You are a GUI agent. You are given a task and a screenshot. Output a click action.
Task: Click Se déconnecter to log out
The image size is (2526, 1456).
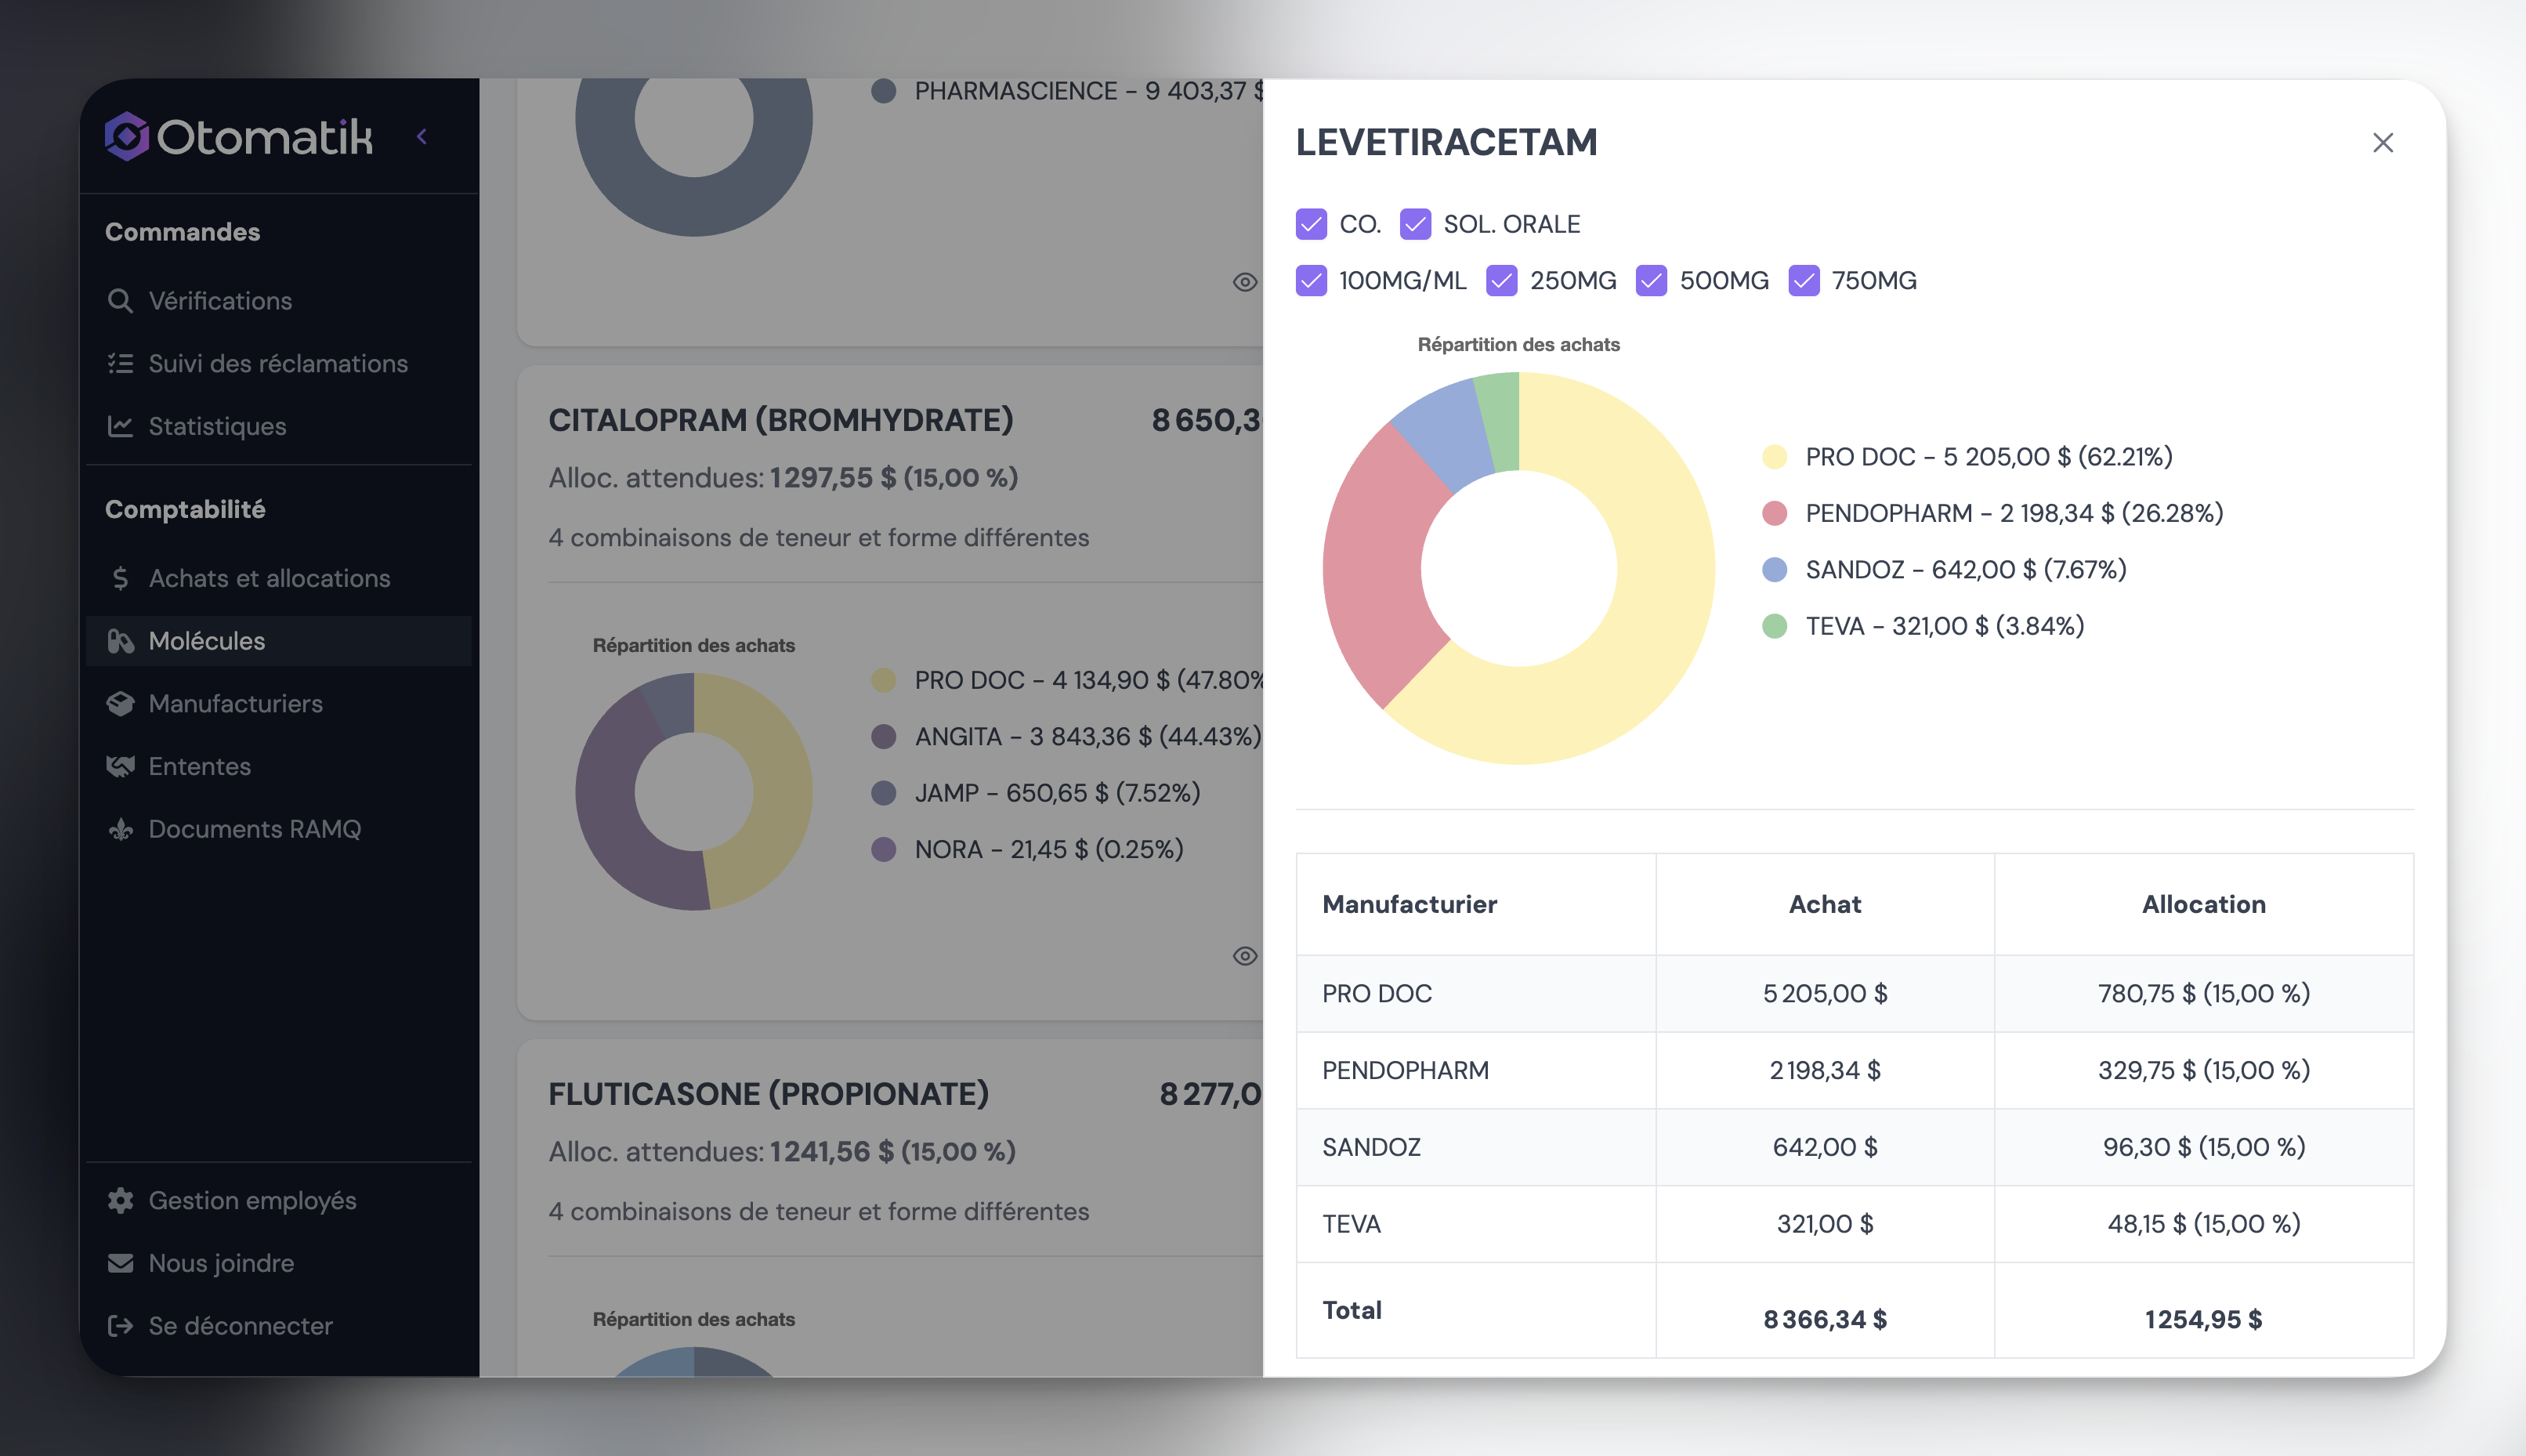click(240, 1326)
